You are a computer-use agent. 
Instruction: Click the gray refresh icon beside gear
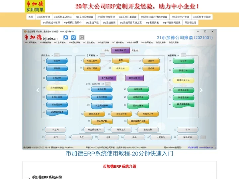click(x=82, y=37)
